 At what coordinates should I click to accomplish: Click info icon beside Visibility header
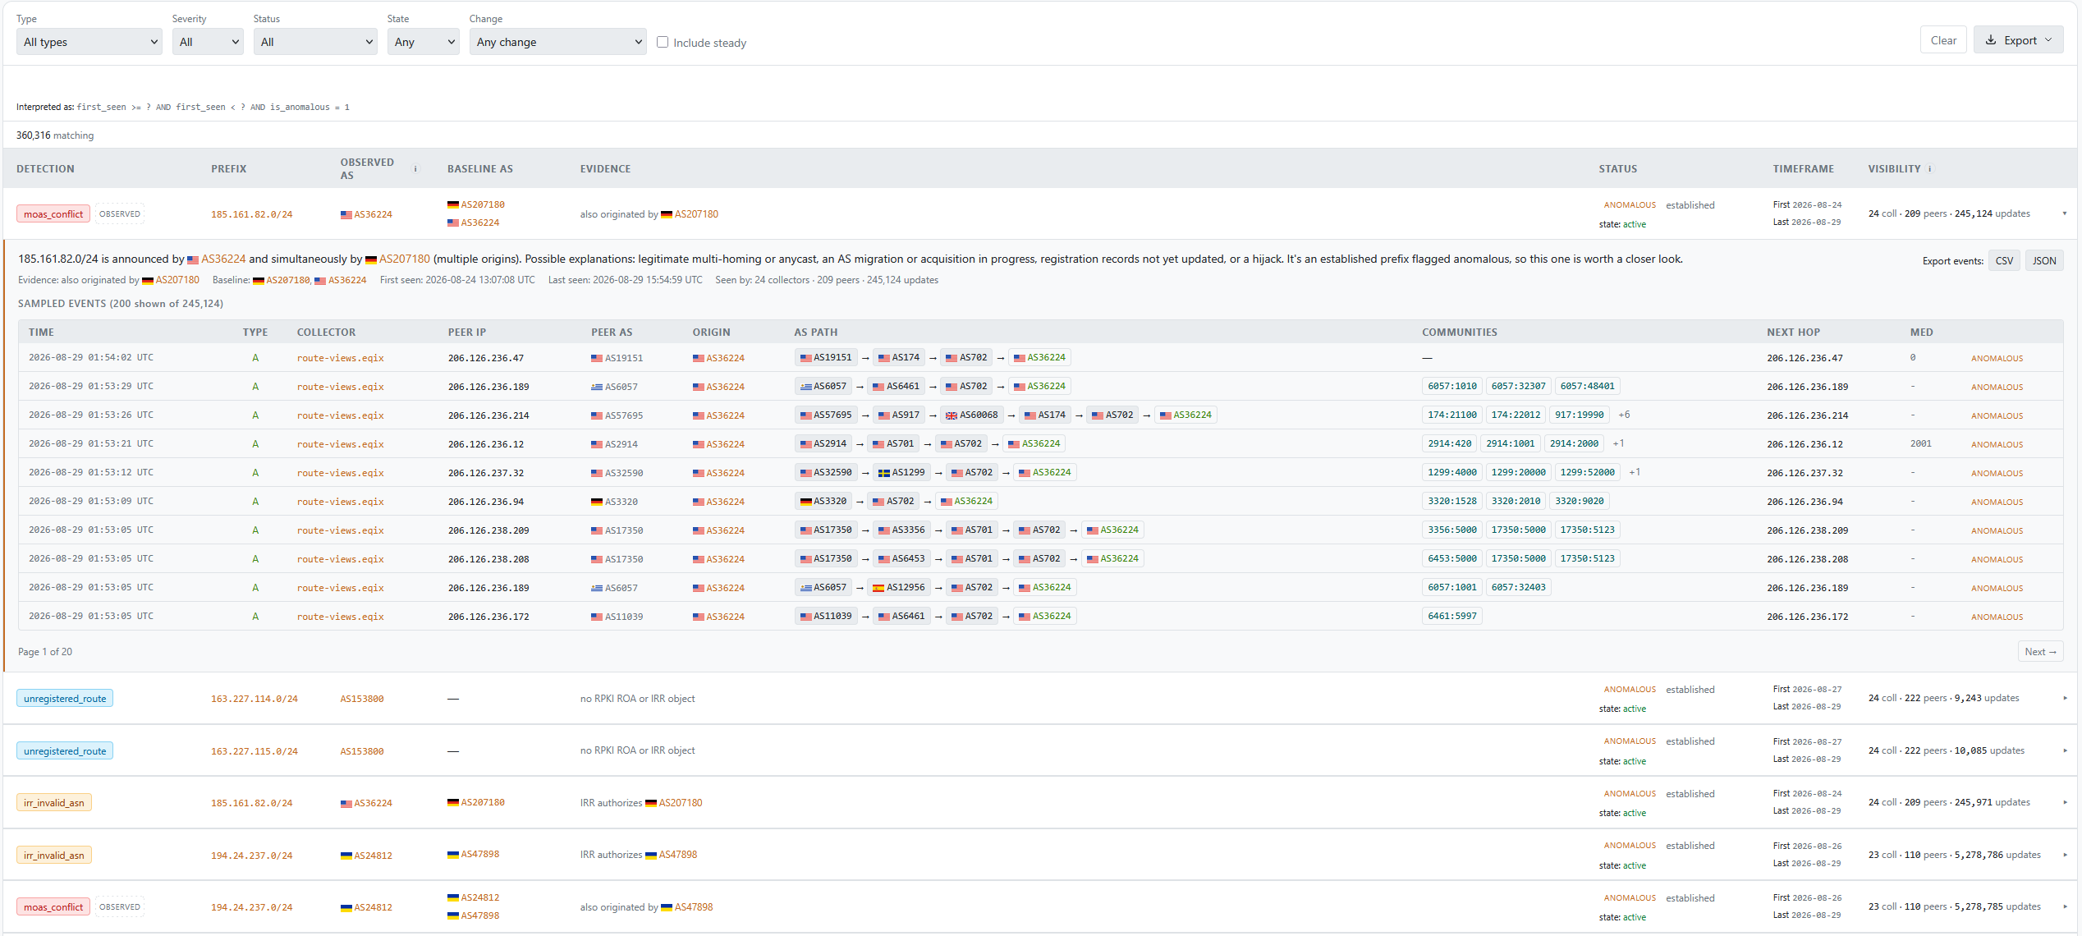click(x=1930, y=169)
